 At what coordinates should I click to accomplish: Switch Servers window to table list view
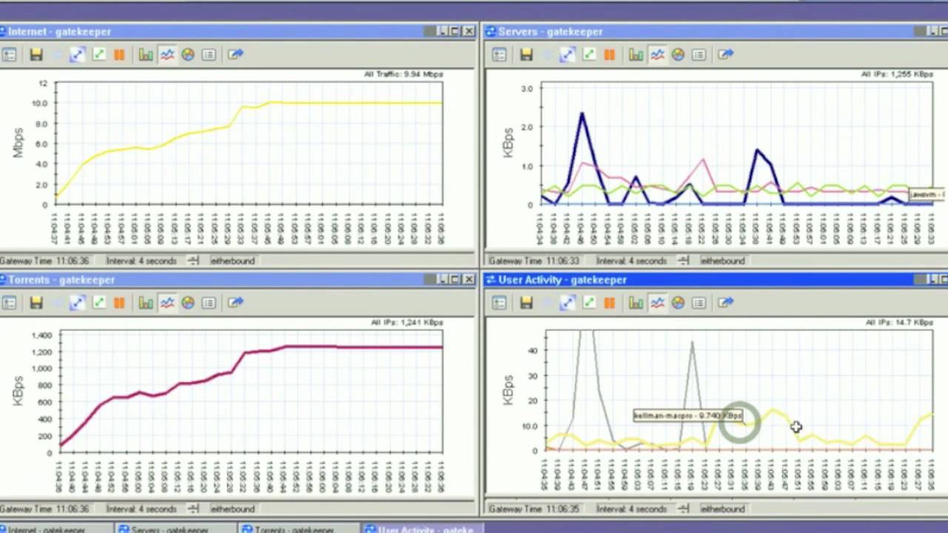click(699, 55)
